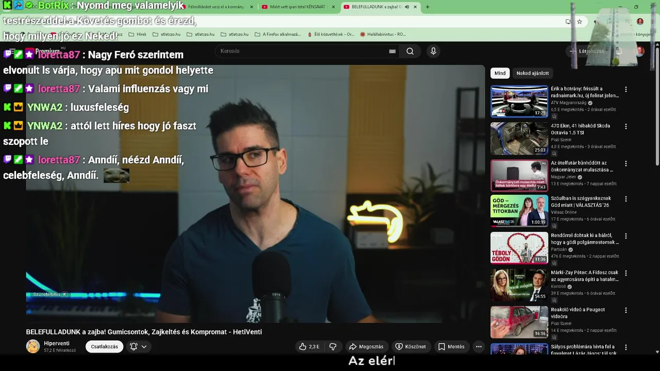Open the 'GÖD – MÉRGEZÉS TITOKBAN' thumbnail
Image resolution: width=660 pixels, height=371 pixels.
tap(519, 211)
